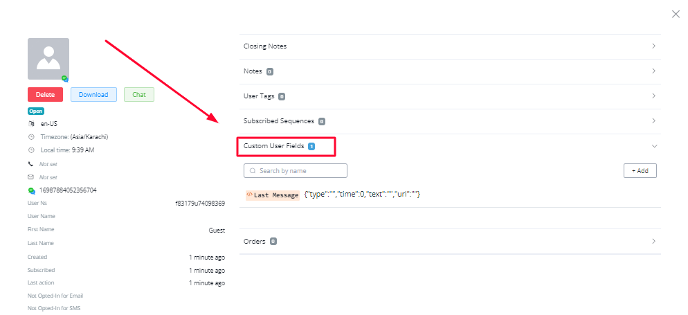Open the Subscribed Sequences section
The width and height of the screenshot is (688, 315).
[x=653, y=121]
